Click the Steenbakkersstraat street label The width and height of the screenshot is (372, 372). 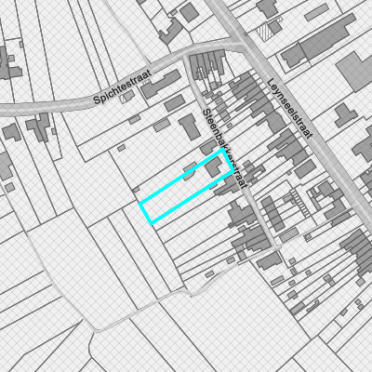tap(225, 148)
